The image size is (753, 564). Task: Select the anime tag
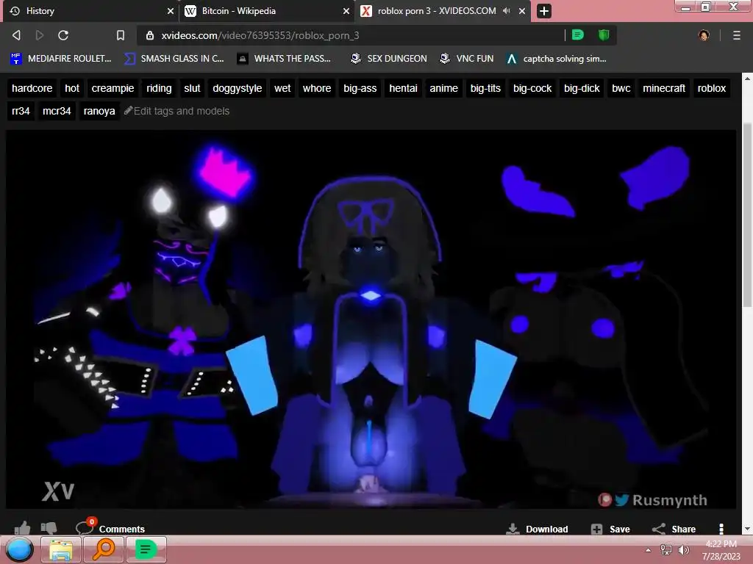tap(443, 88)
